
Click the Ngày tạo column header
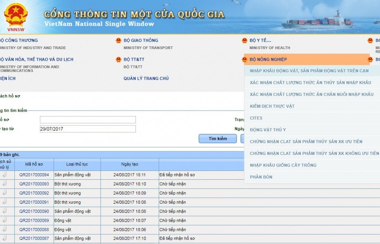pos(129,164)
